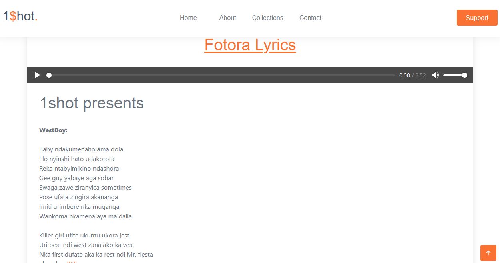Click the volume slider in audio player

click(x=455, y=75)
